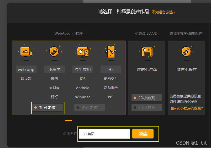Click the 小游戏(2D/3D) category heading
The image size is (211, 148).
tap(147, 33)
